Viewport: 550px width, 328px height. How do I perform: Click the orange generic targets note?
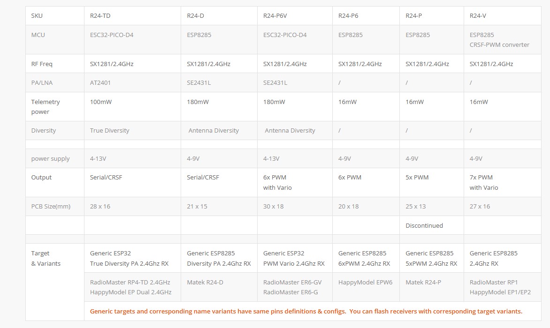point(306,311)
